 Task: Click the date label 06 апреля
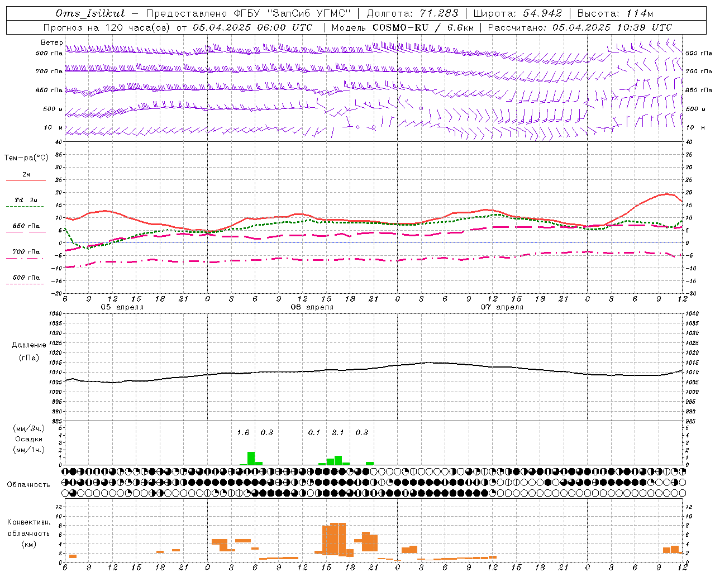pyautogui.click(x=312, y=307)
